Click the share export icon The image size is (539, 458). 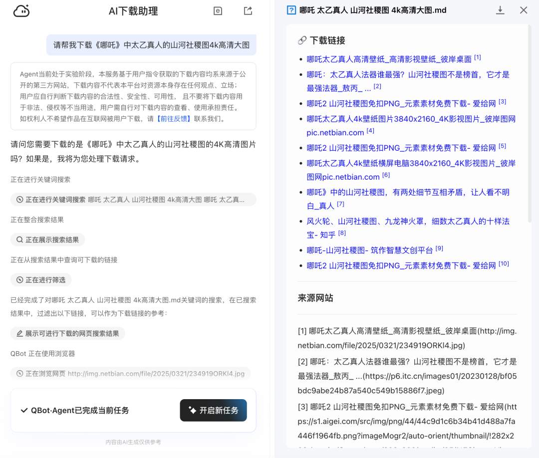248,11
